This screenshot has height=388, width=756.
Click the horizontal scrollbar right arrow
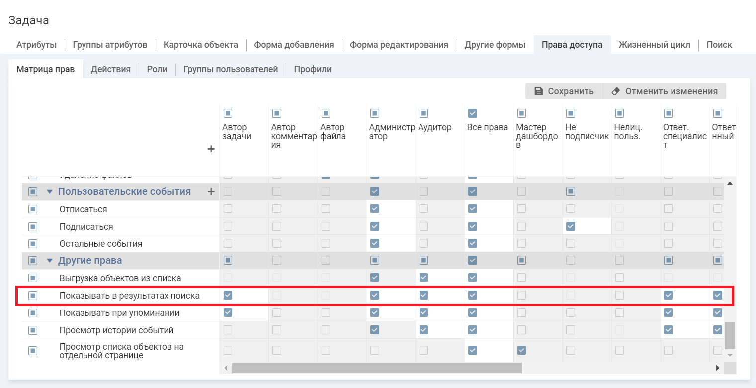click(x=717, y=368)
